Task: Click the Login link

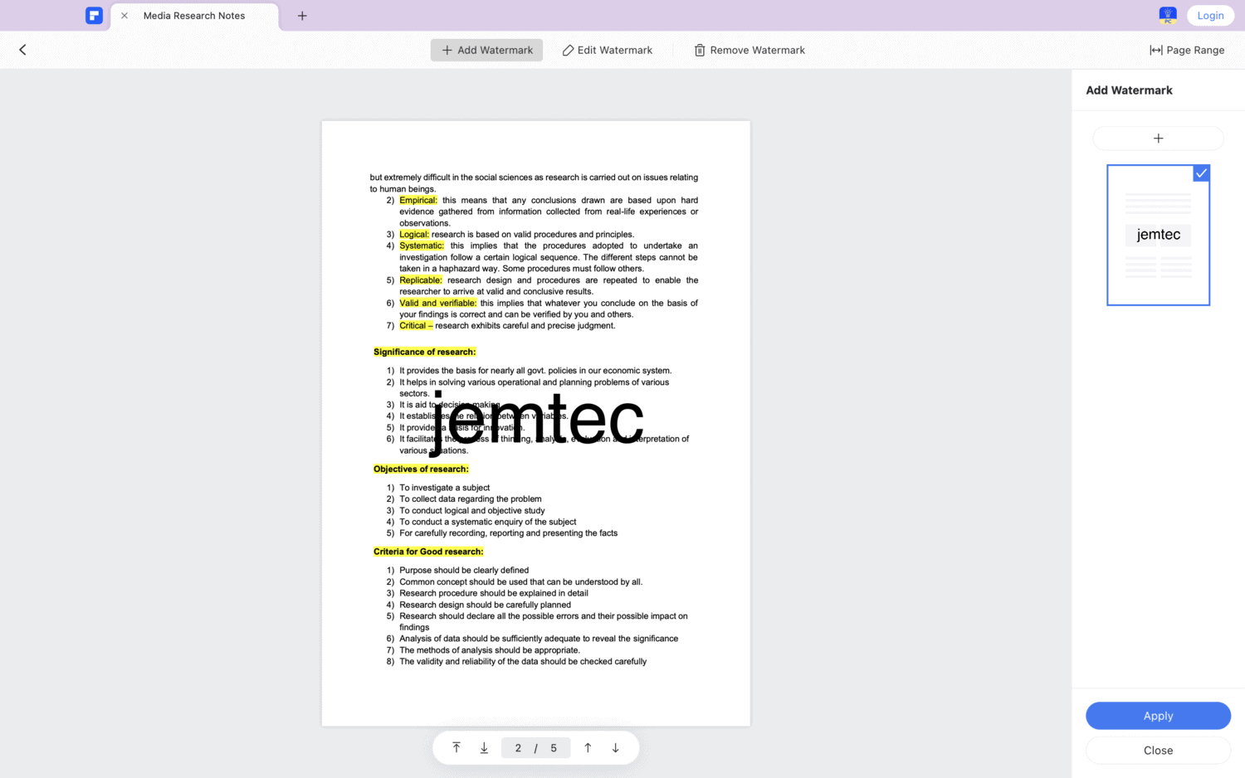Action: coord(1210,15)
